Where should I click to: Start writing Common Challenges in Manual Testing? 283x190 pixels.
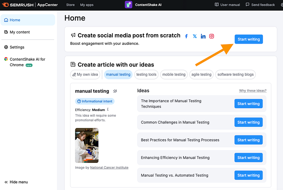click(x=249, y=122)
